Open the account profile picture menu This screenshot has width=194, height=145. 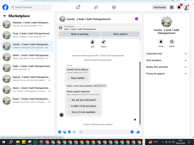[x=186, y=7]
